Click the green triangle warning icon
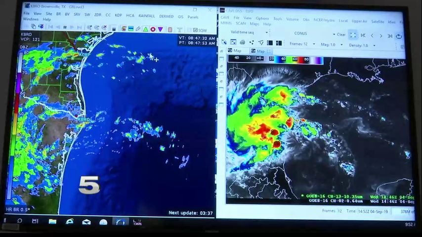 tap(146, 30)
